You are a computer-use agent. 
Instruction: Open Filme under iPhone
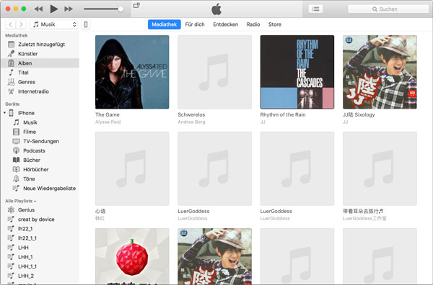(x=40, y=132)
